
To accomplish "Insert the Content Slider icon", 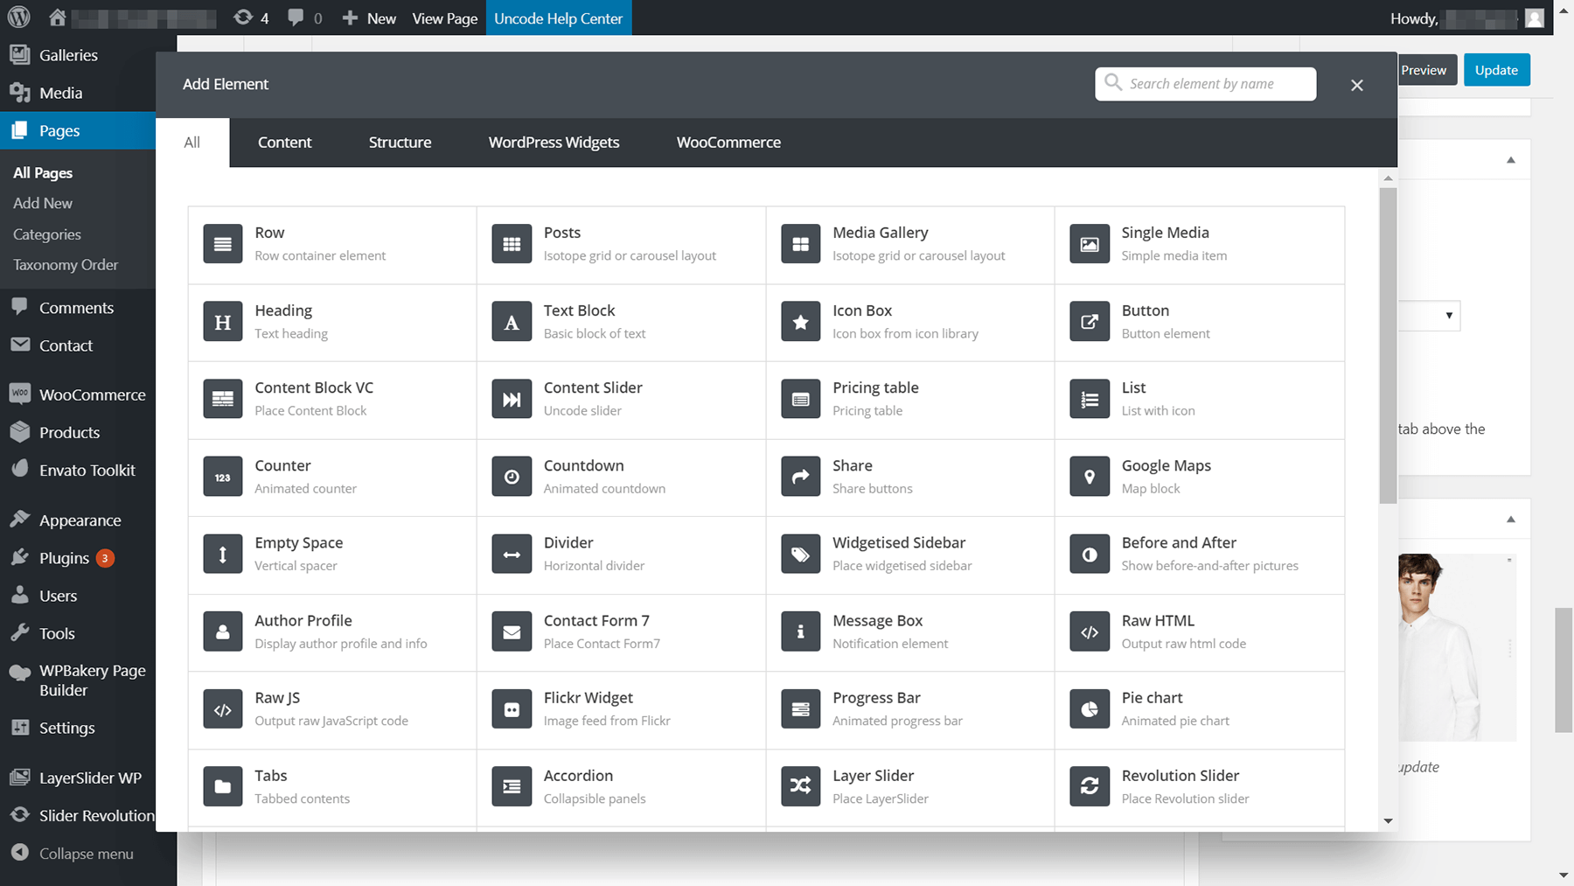I will coord(512,399).
